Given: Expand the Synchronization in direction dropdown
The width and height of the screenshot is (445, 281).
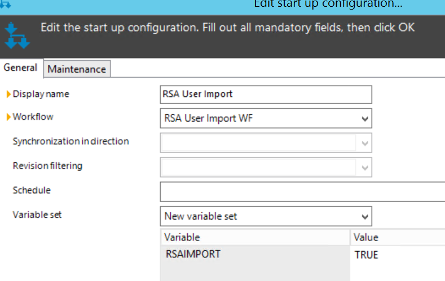Looking at the screenshot, I should click(x=365, y=144).
